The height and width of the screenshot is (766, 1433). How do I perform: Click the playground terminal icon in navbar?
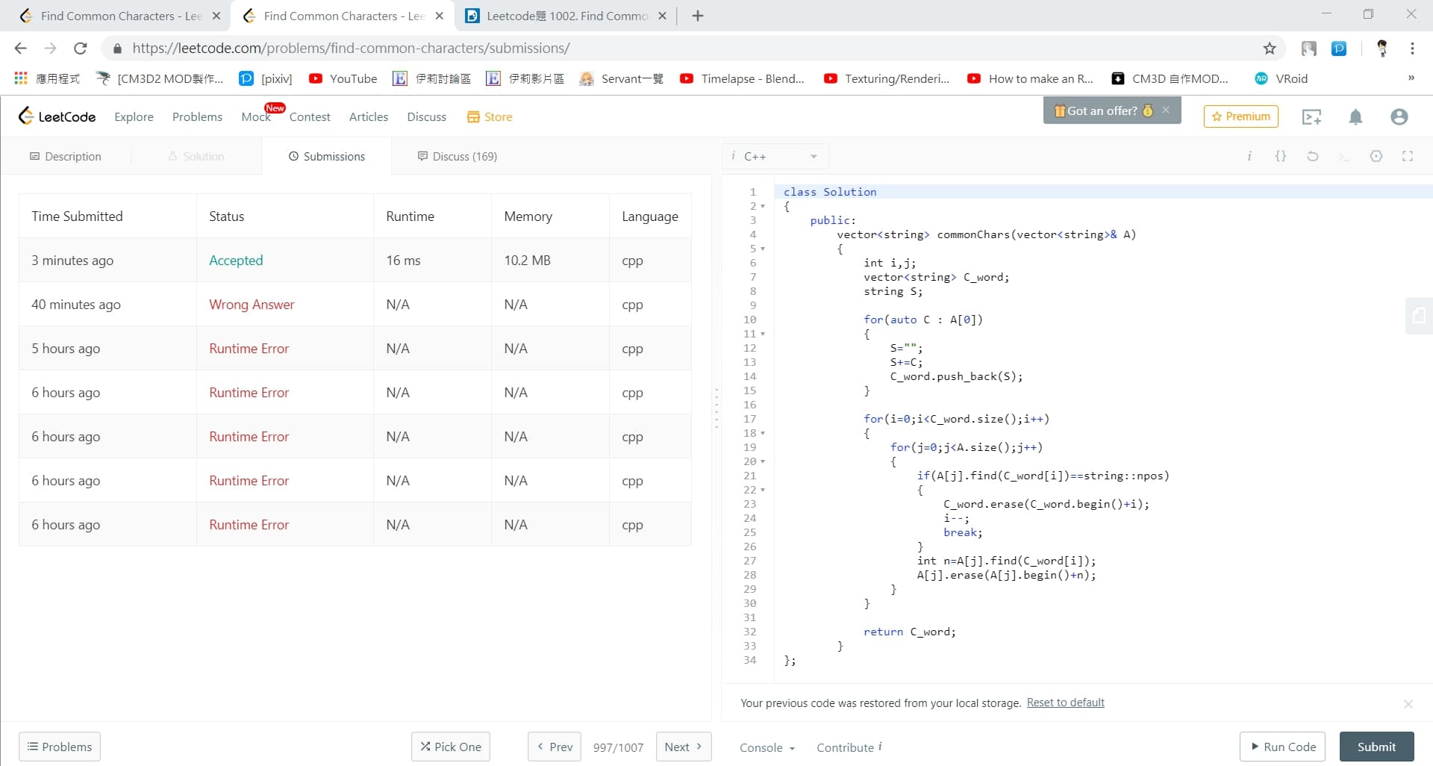1311,117
